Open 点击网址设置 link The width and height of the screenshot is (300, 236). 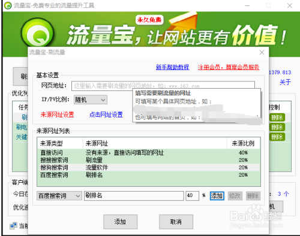pos(106,114)
